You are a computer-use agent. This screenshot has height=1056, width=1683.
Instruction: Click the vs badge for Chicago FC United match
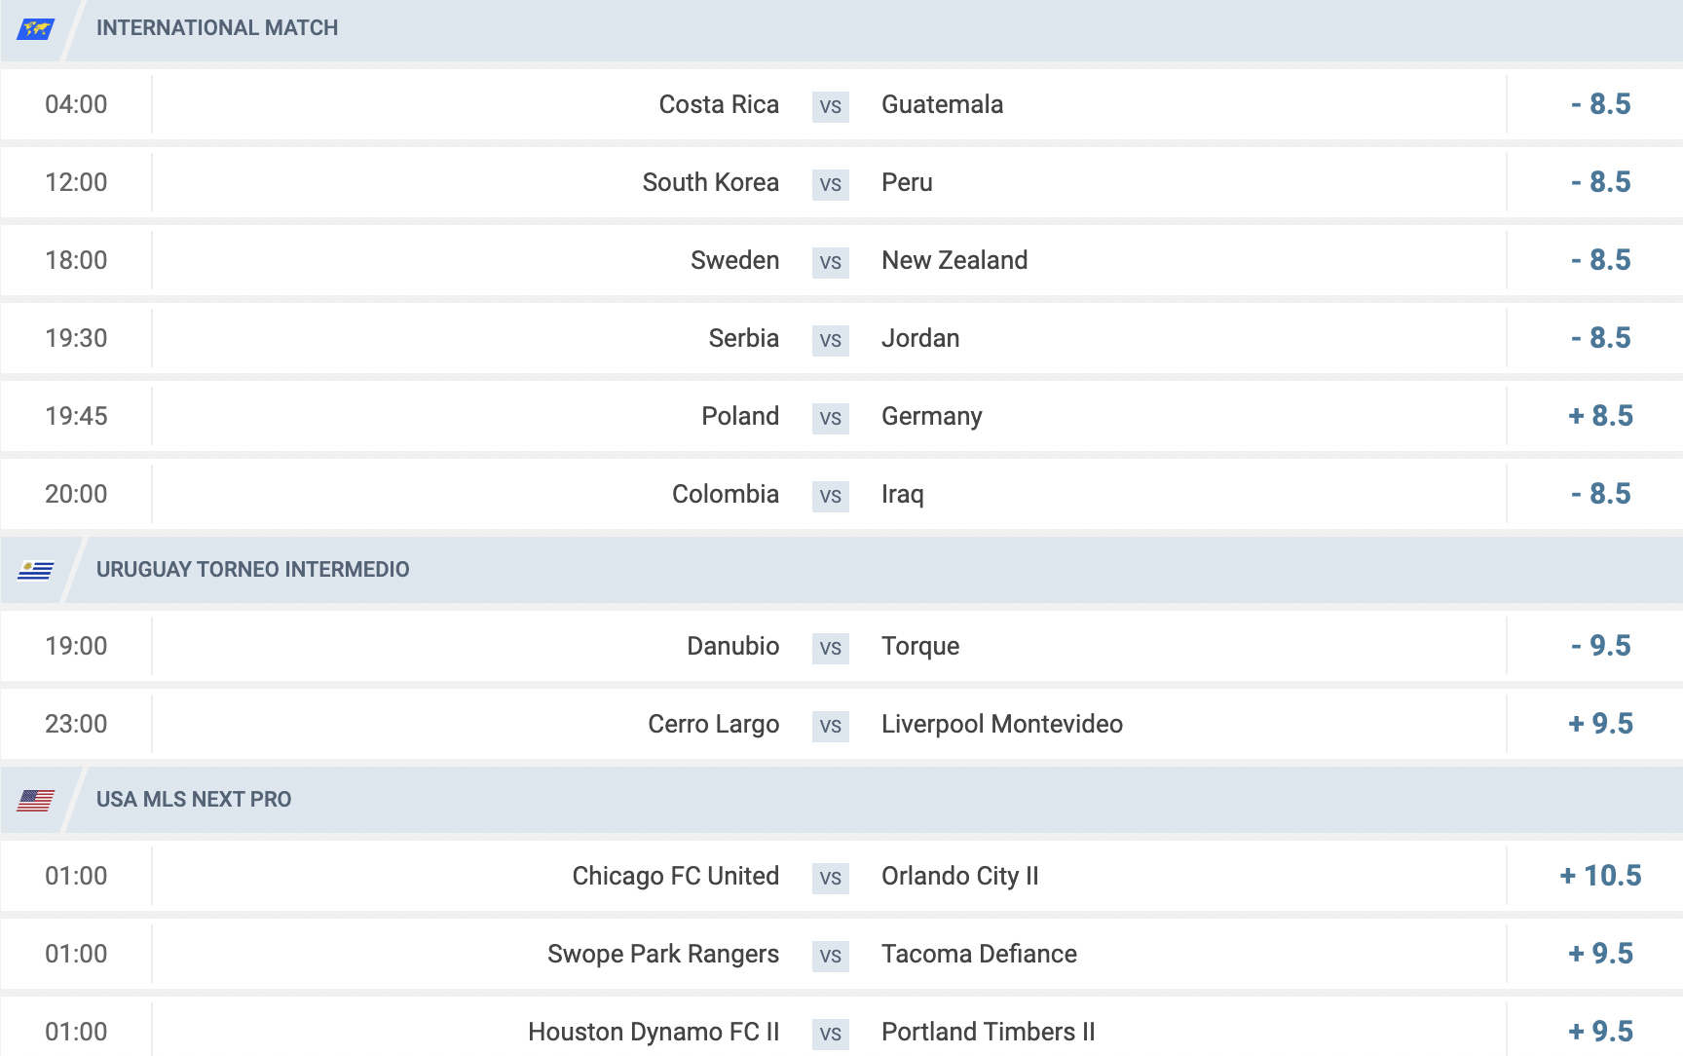[831, 878]
